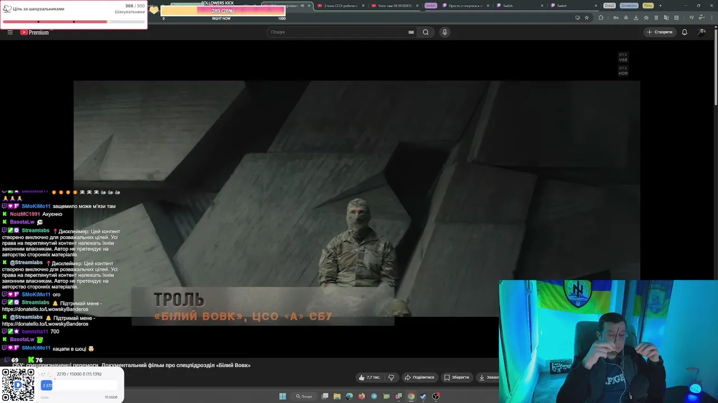This screenshot has height=403, width=718.
Task: Click the followers goal progress bar
Action: [x=73, y=22]
